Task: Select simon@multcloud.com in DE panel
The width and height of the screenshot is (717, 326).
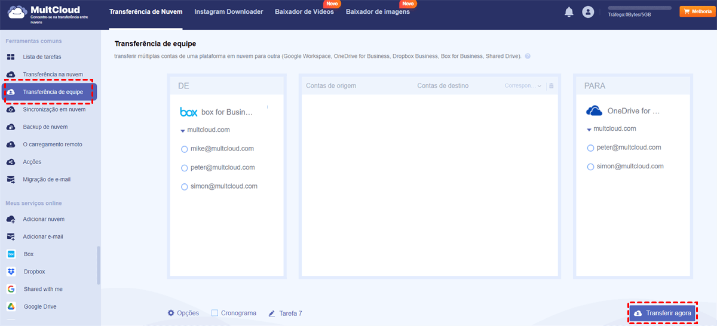Action: point(184,187)
